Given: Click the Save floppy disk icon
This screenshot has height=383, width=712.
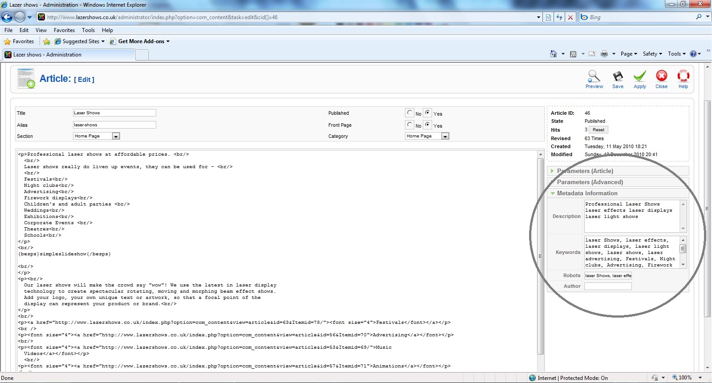Looking at the screenshot, I should 618,76.
